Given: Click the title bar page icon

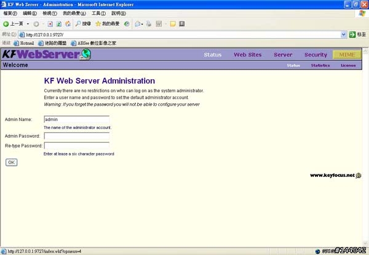Looking at the screenshot, I should (x=4, y=4).
